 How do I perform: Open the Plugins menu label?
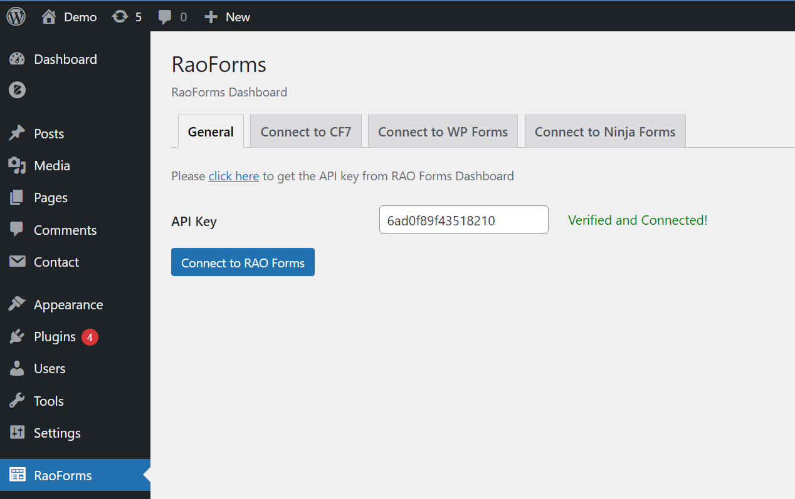pos(55,337)
